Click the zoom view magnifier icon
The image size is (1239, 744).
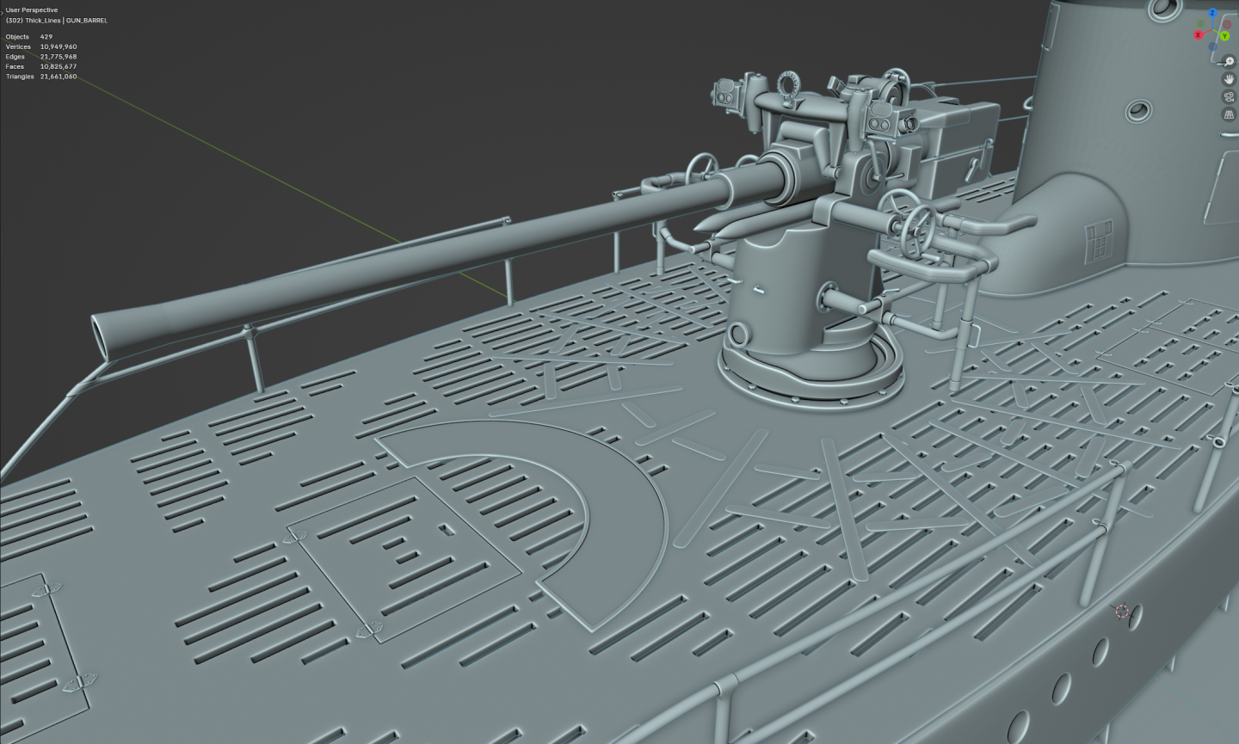click(1230, 61)
